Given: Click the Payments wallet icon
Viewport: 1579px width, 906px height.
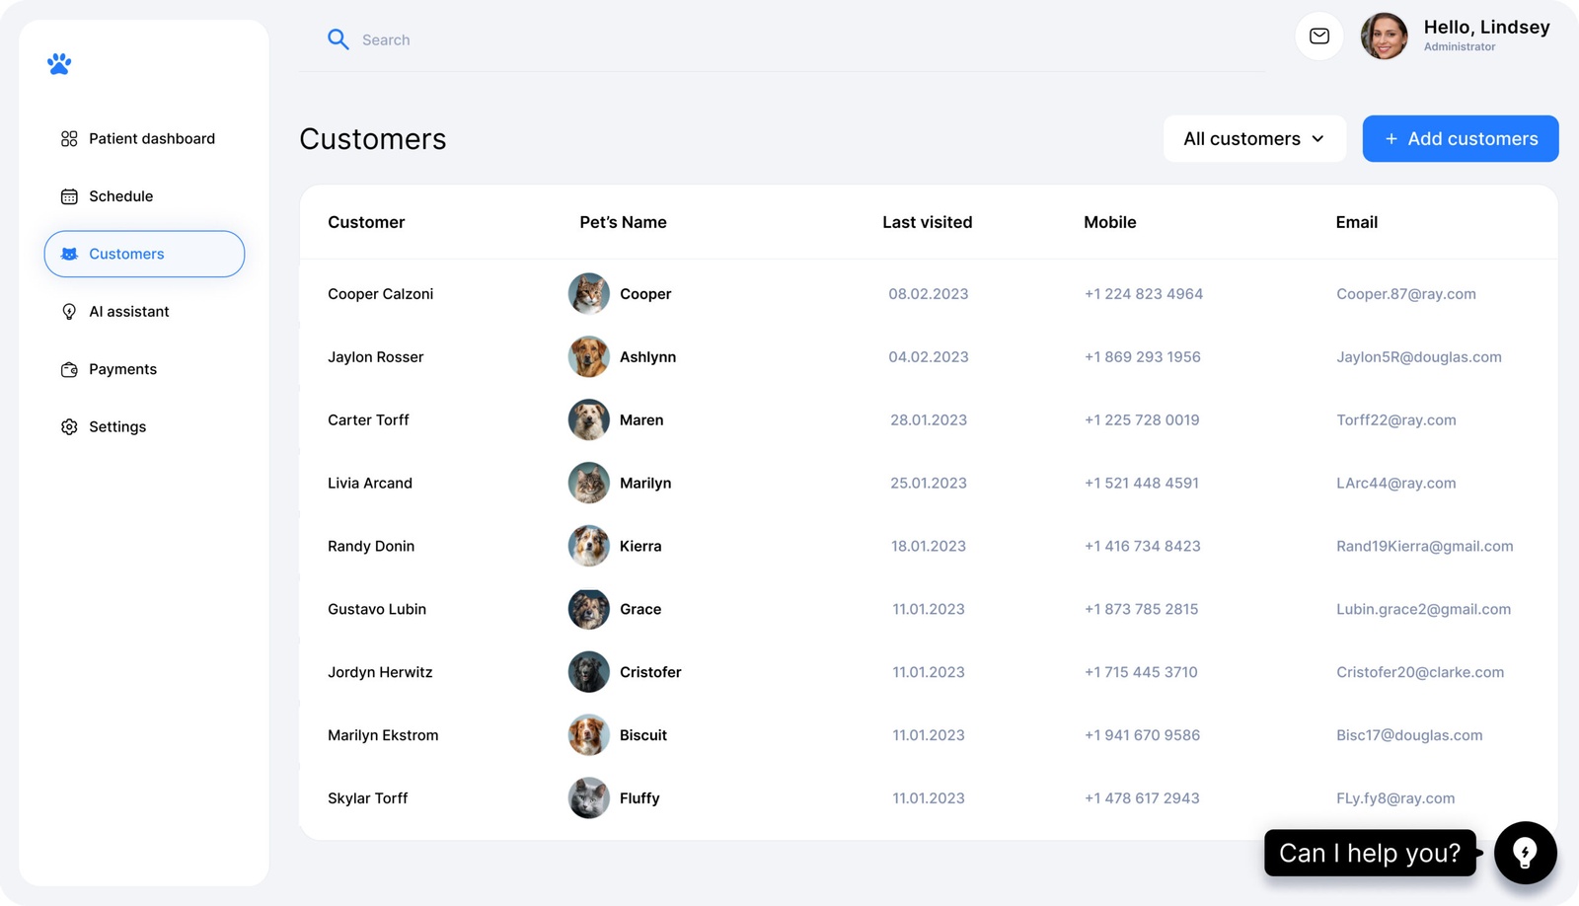Looking at the screenshot, I should 69,369.
